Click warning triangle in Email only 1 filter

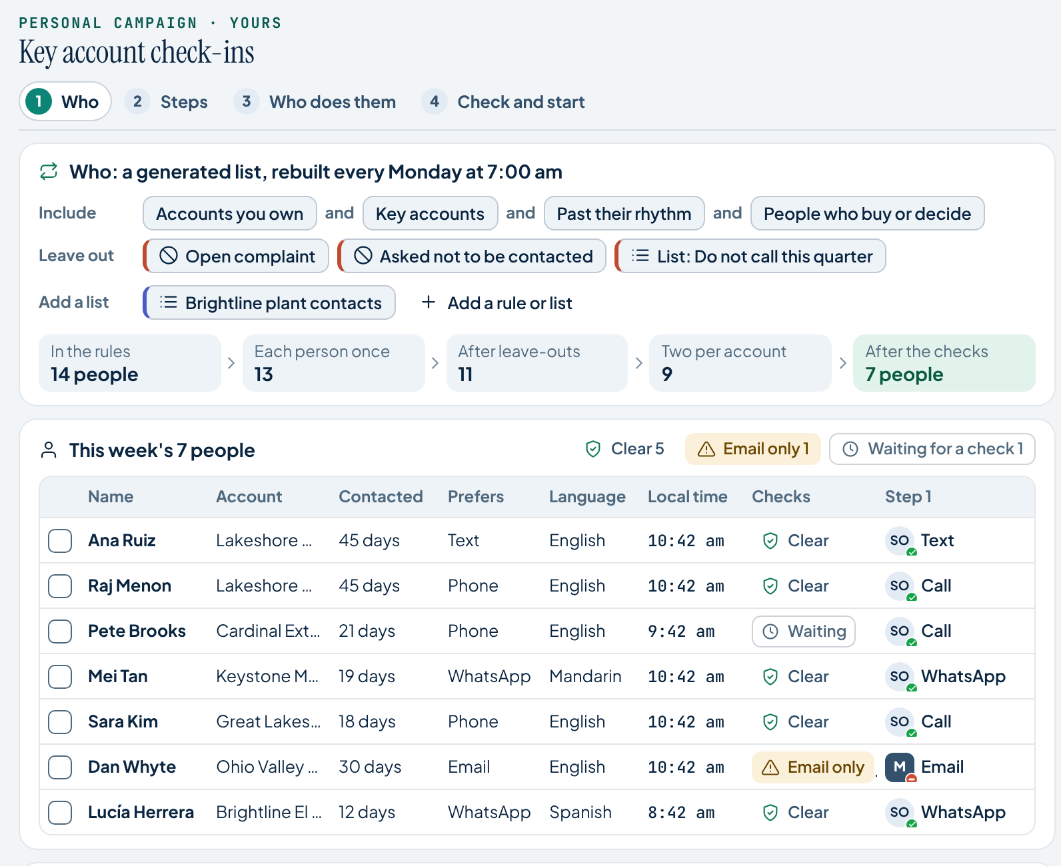706,449
